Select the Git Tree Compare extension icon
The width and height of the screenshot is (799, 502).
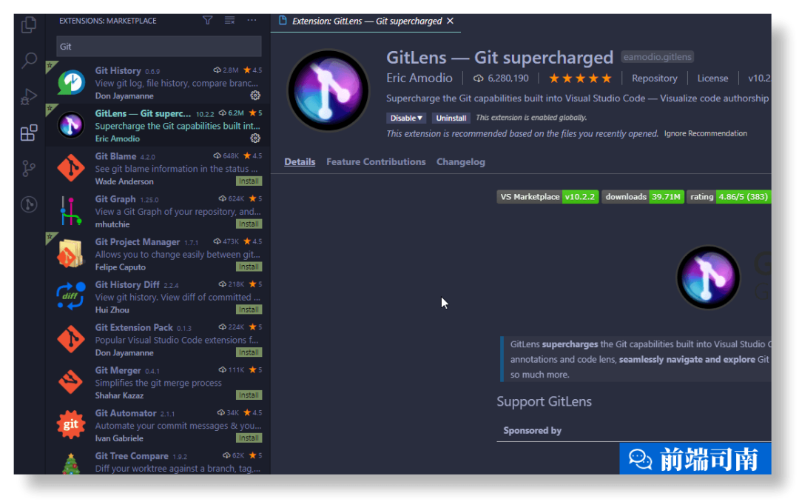point(71,463)
